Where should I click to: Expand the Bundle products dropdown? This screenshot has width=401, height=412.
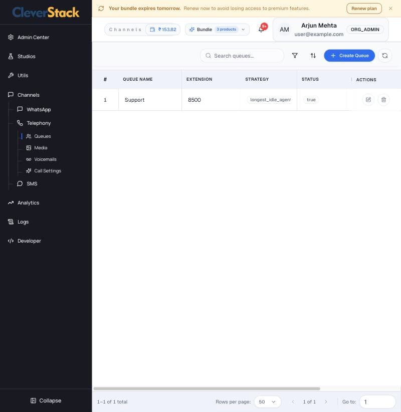pos(218,30)
